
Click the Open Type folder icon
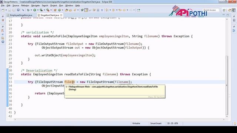(67, 10)
